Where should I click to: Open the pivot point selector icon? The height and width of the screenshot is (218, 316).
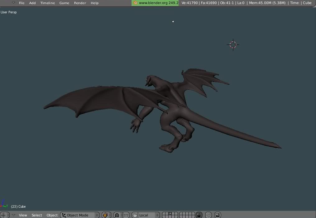point(117,215)
